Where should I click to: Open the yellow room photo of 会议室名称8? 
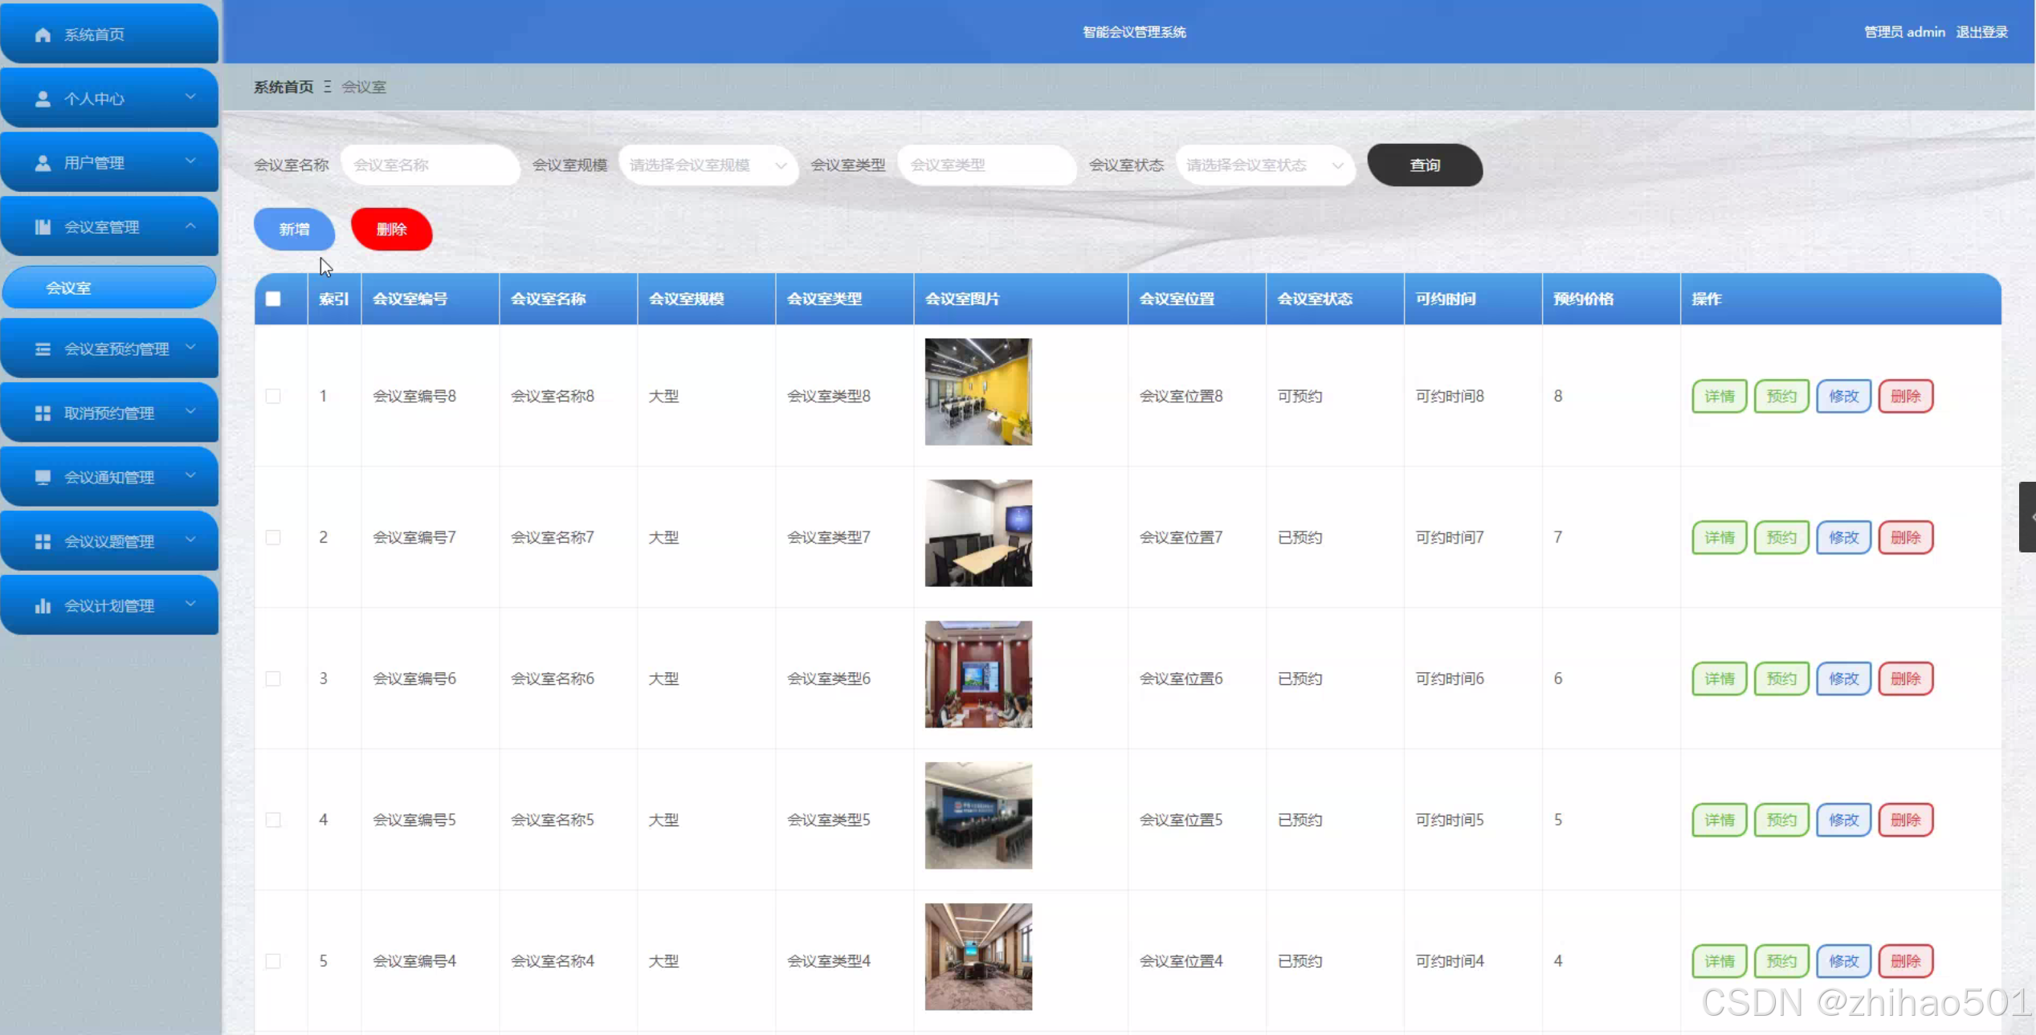click(x=978, y=392)
